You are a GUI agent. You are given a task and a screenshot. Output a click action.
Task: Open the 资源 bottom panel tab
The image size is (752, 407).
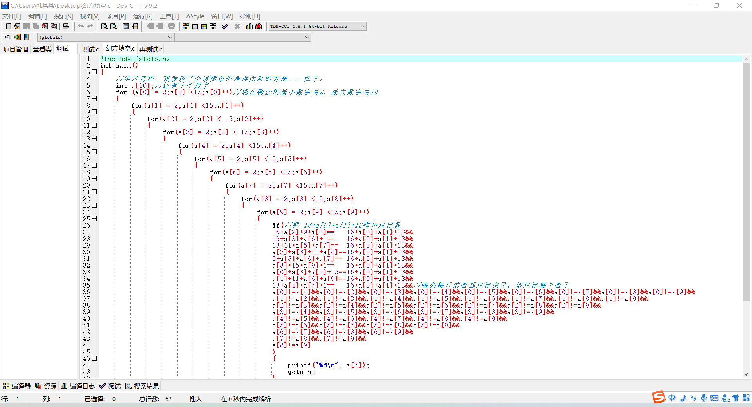pyautogui.click(x=46, y=386)
